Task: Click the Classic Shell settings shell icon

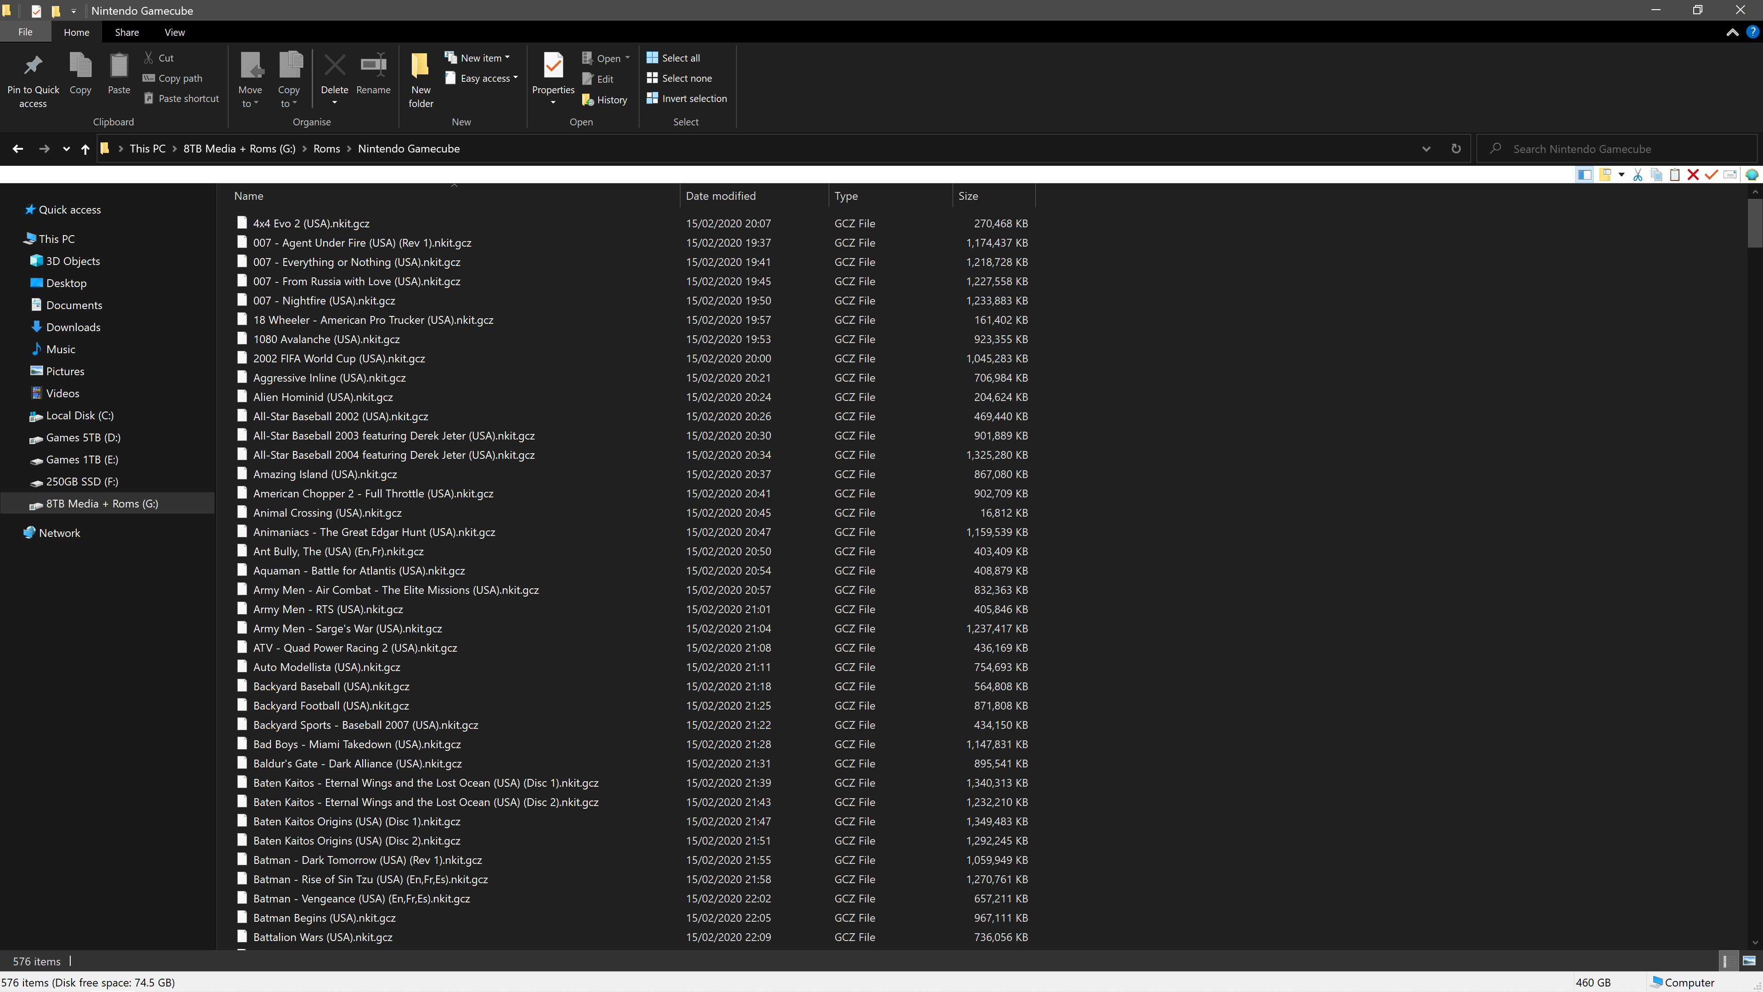Action: [1752, 175]
